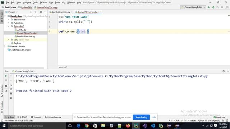
Task: Clear console with trash icon
Action: coord(11,98)
